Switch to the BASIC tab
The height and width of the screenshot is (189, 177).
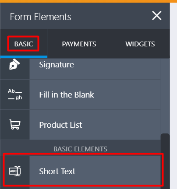click(24, 44)
